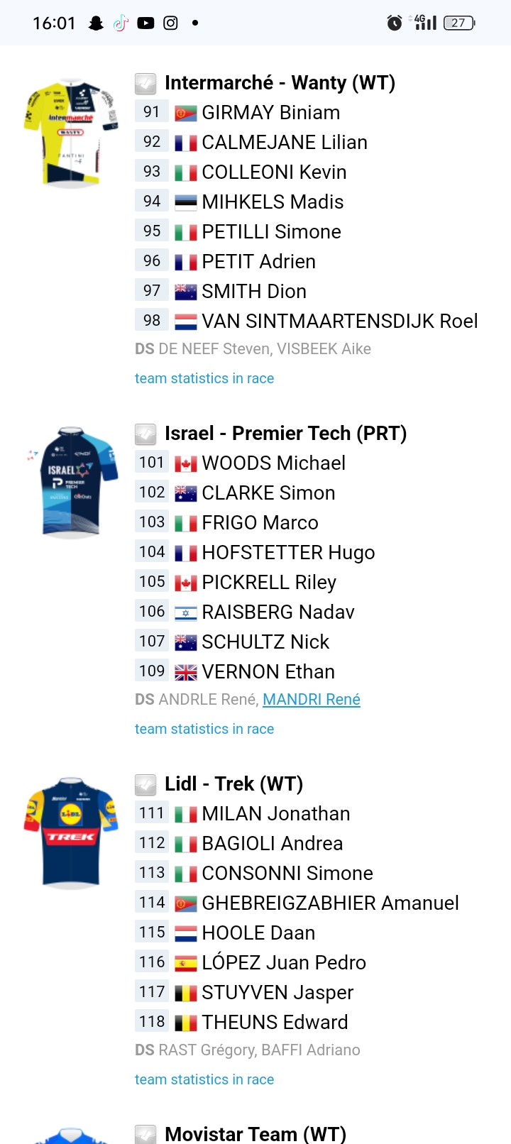Open team statistics in race for Lidl - Trek
The height and width of the screenshot is (1144, 511).
[x=204, y=1079]
